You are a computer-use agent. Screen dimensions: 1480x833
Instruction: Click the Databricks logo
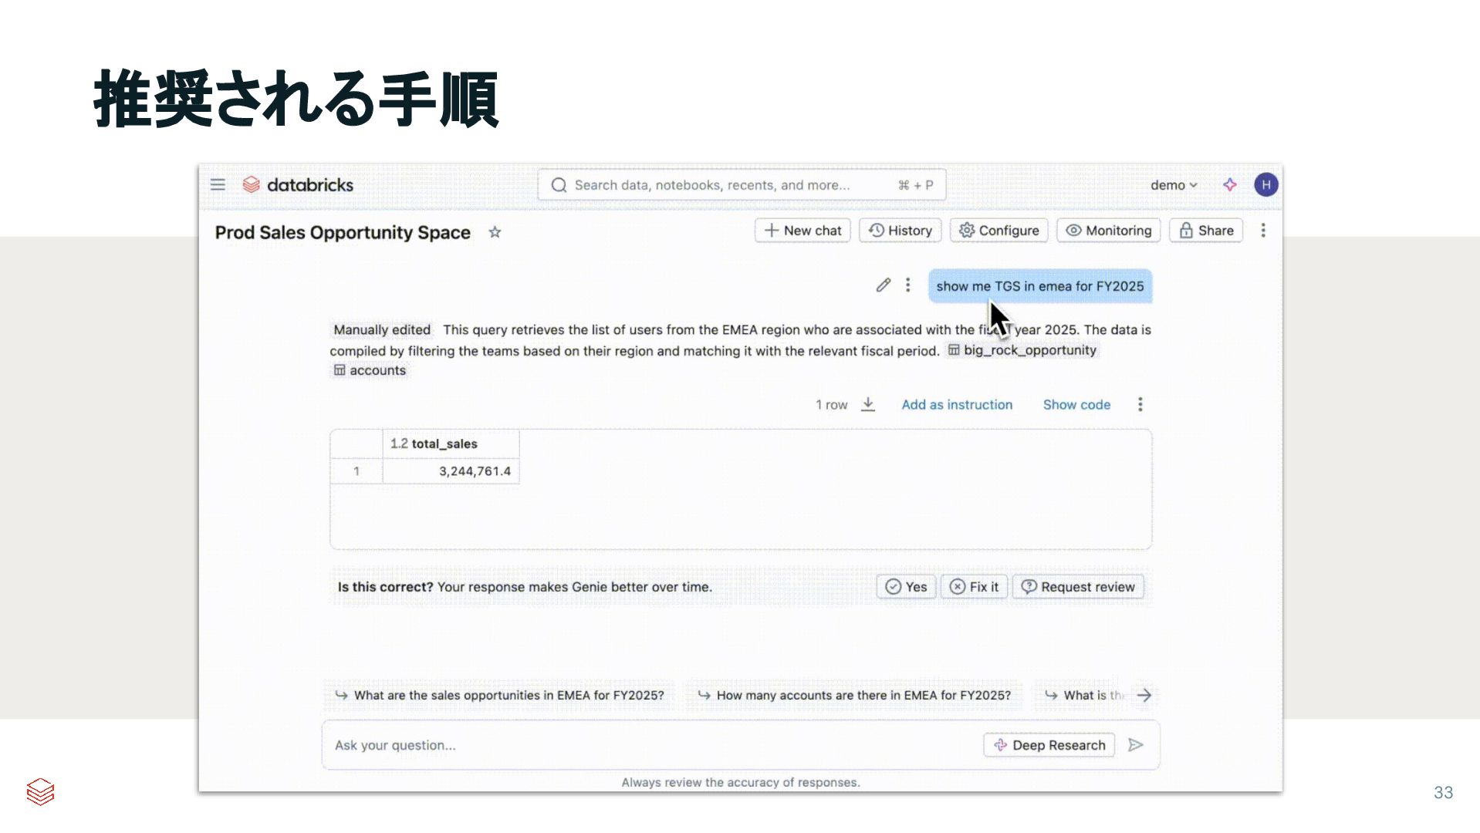pos(298,185)
